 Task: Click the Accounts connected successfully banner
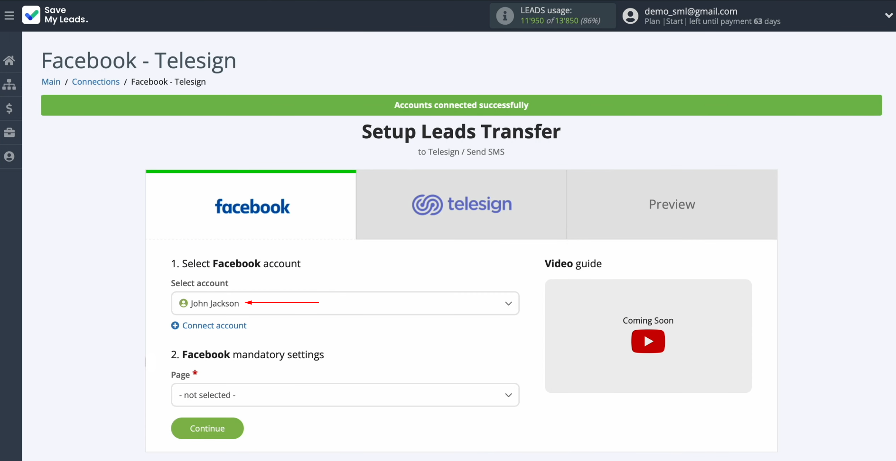pyautogui.click(x=461, y=105)
